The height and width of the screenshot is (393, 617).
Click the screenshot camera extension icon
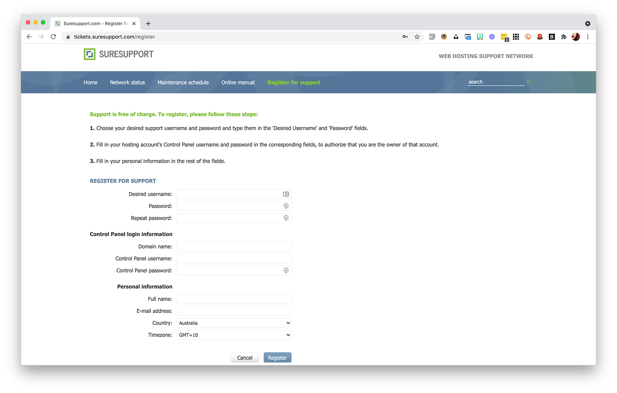click(468, 37)
